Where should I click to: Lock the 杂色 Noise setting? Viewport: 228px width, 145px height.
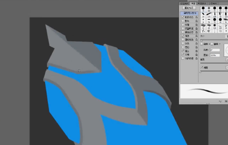point(196,44)
